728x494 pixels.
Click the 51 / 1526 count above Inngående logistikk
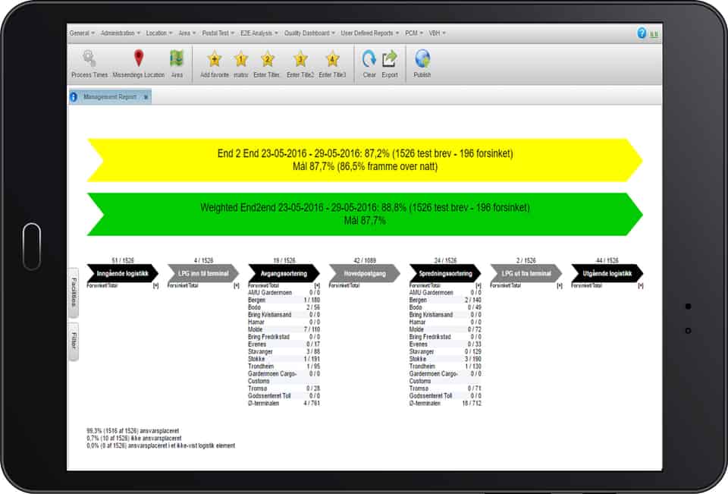(x=123, y=260)
